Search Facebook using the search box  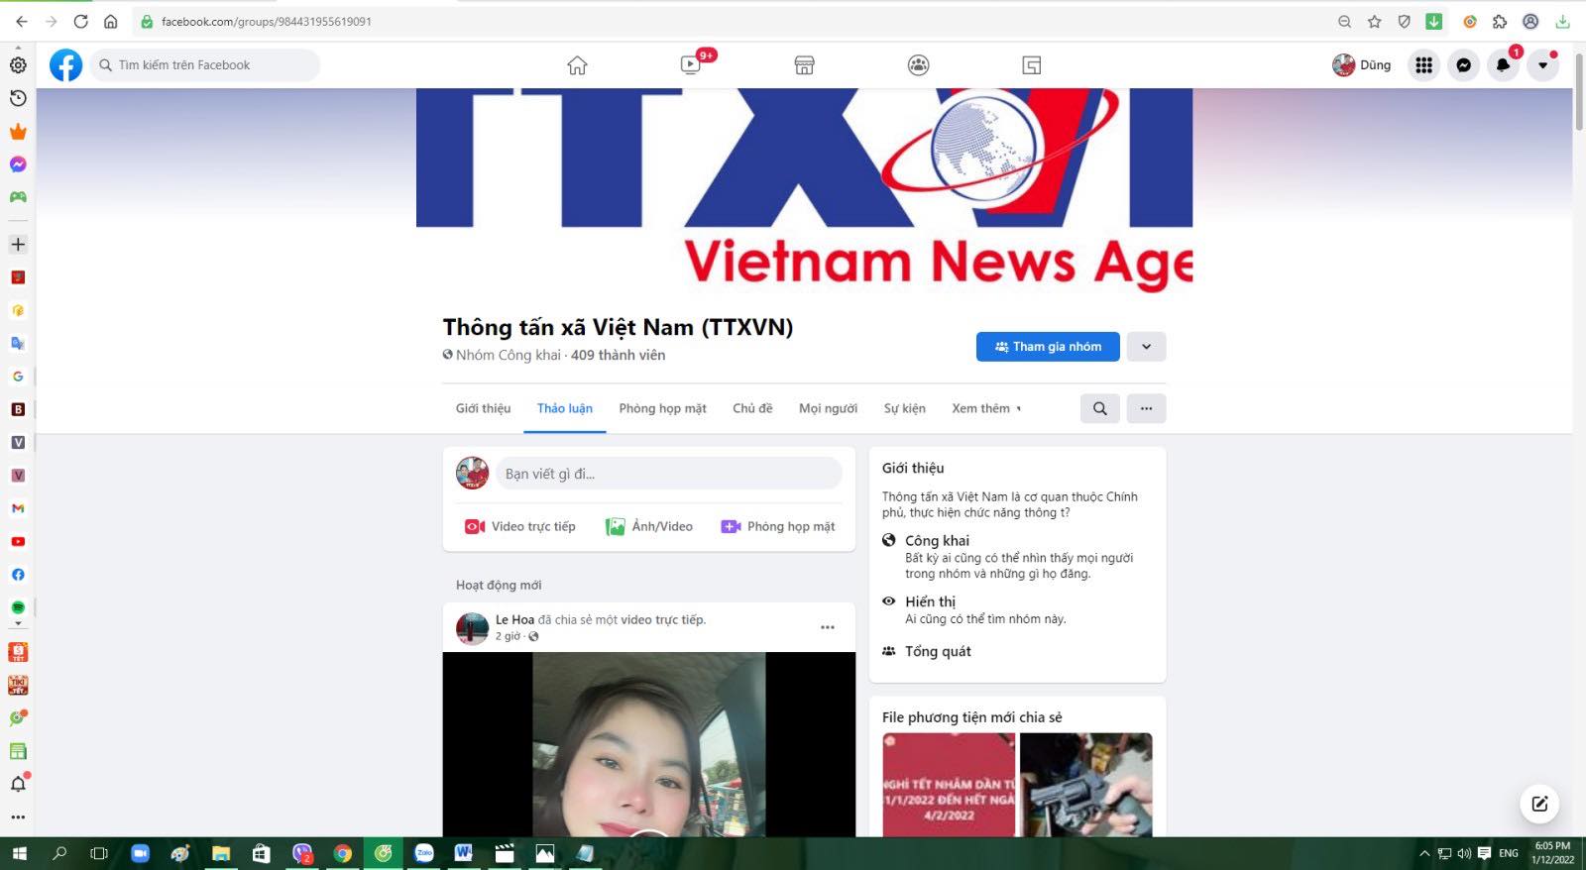click(x=205, y=65)
